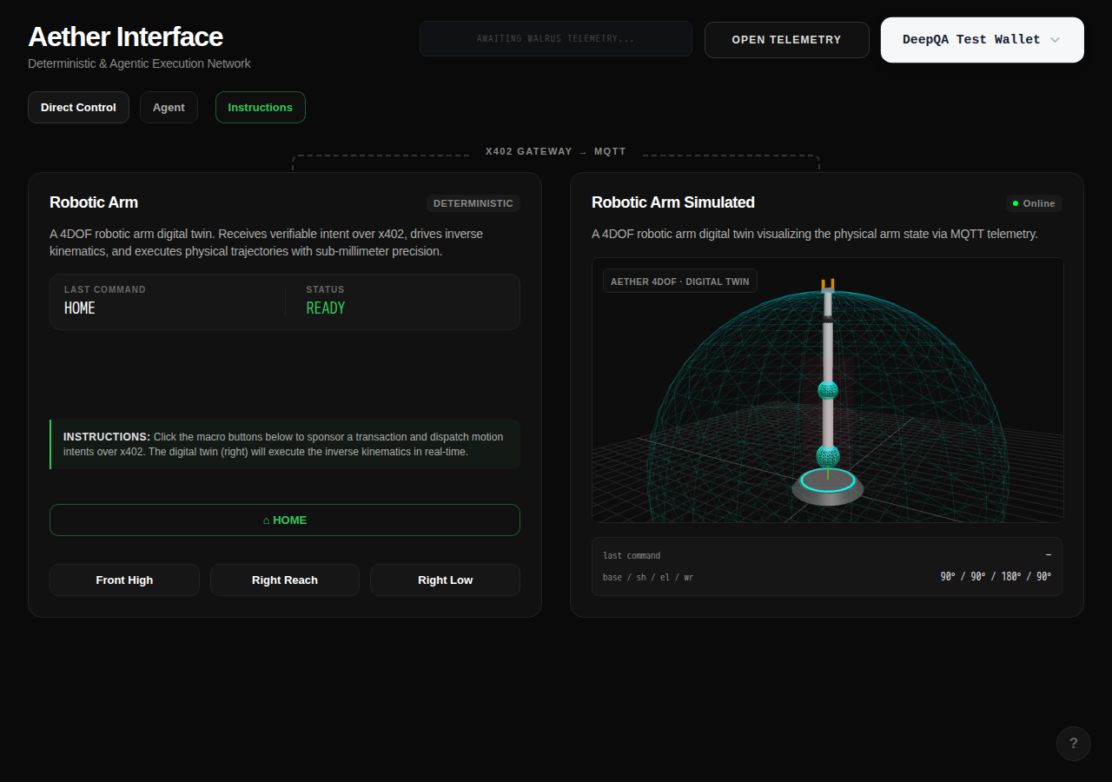Click the orange gripper on arm tip

[828, 284]
